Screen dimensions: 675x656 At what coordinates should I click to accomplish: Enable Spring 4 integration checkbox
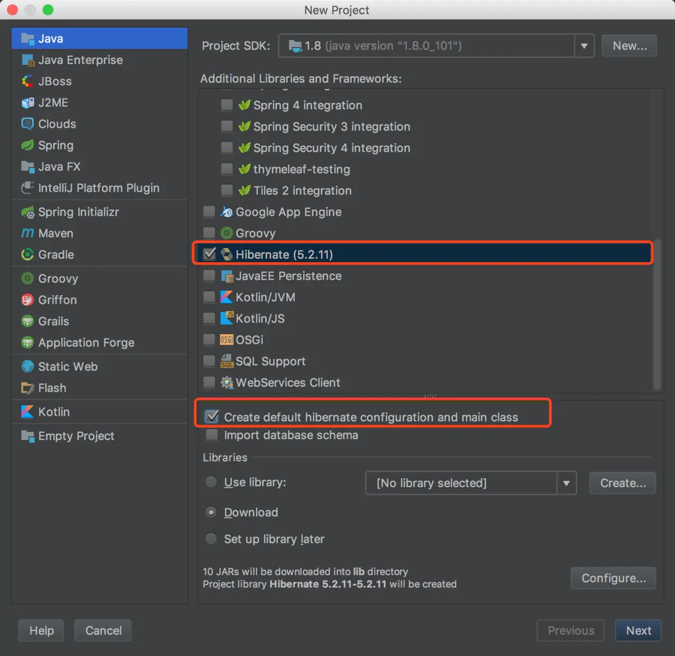pyautogui.click(x=227, y=104)
